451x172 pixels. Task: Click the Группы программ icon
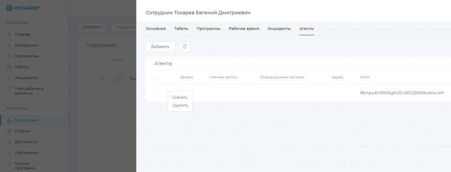[x=9, y=164]
